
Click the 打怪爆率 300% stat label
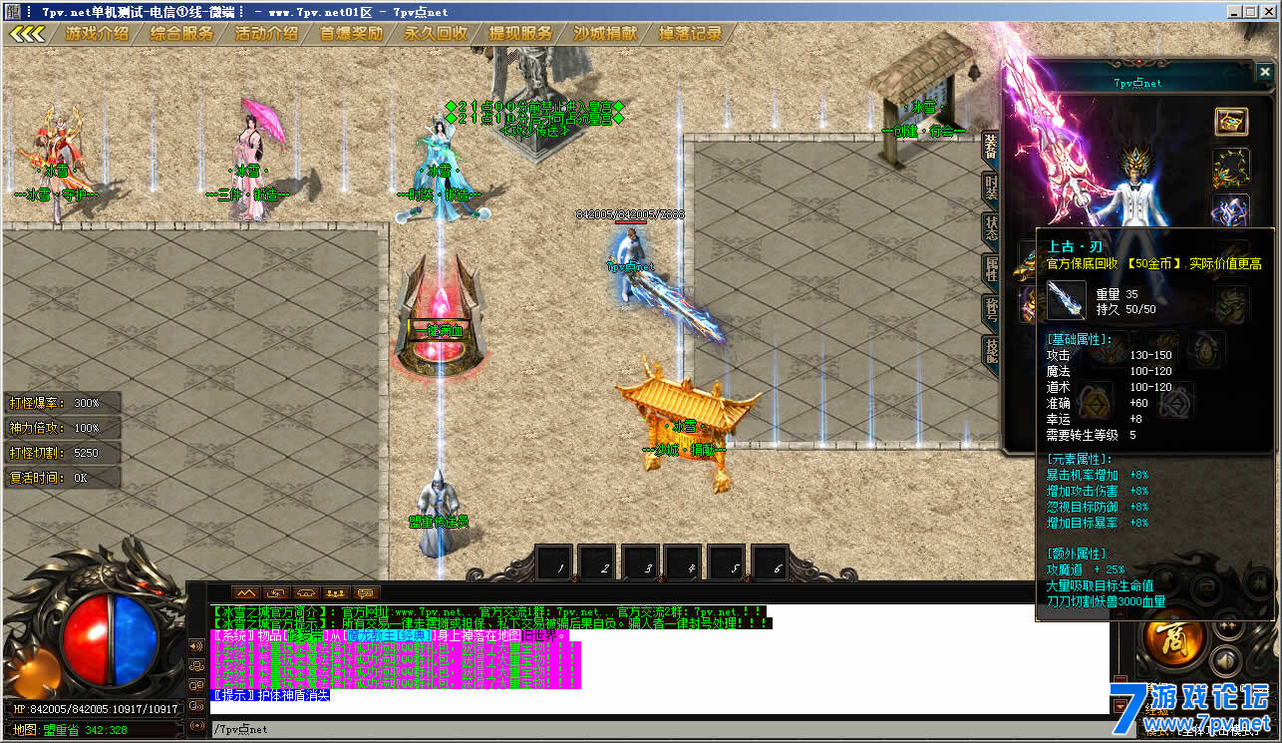coord(62,403)
